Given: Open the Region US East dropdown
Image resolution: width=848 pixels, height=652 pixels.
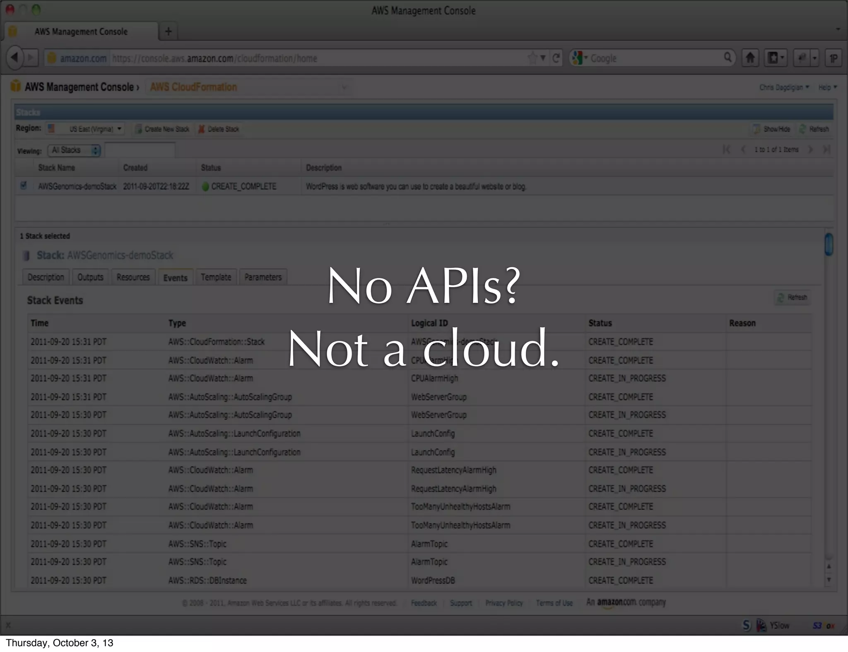Looking at the screenshot, I should 85,129.
